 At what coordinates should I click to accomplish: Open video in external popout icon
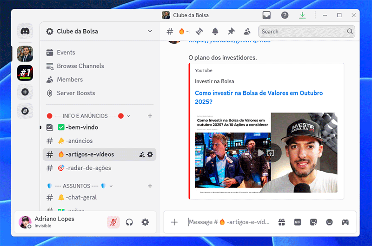pyautogui.click(x=271, y=153)
